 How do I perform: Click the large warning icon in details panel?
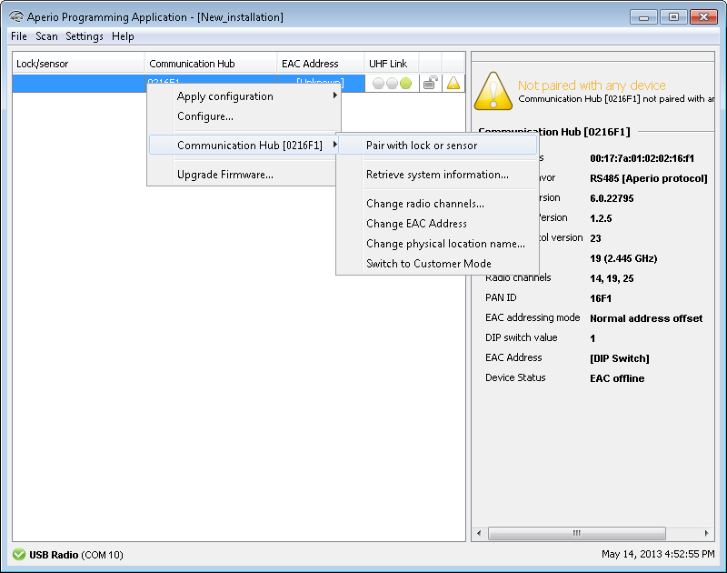click(493, 91)
